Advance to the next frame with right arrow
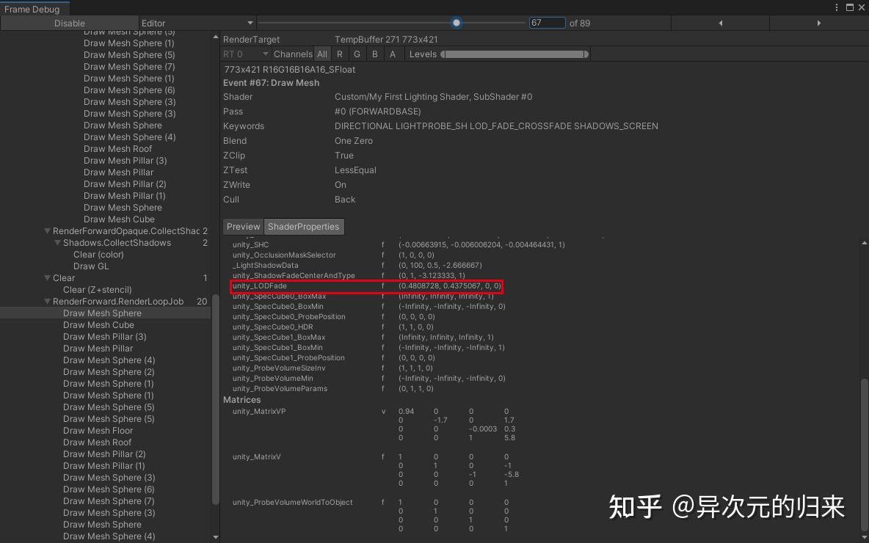This screenshot has width=869, height=543. [818, 23]
